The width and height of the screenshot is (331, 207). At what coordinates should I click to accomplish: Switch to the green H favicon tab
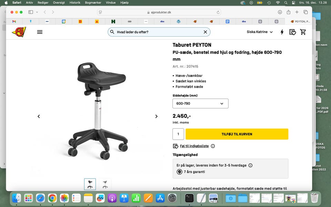[x=113, y=21]
